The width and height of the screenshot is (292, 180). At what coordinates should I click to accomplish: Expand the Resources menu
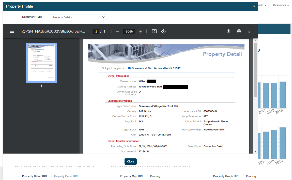coord(281,5)
